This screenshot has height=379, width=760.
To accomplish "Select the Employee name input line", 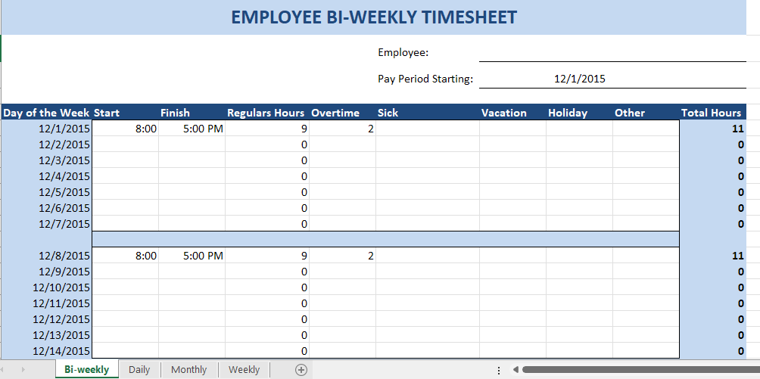I will pyautogui.click(x=612, y=53).
